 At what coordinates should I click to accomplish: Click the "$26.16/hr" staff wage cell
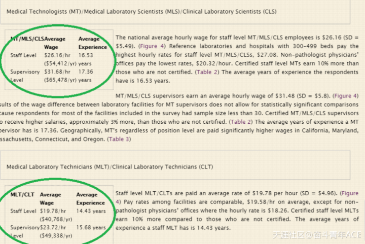pos(57,55)
